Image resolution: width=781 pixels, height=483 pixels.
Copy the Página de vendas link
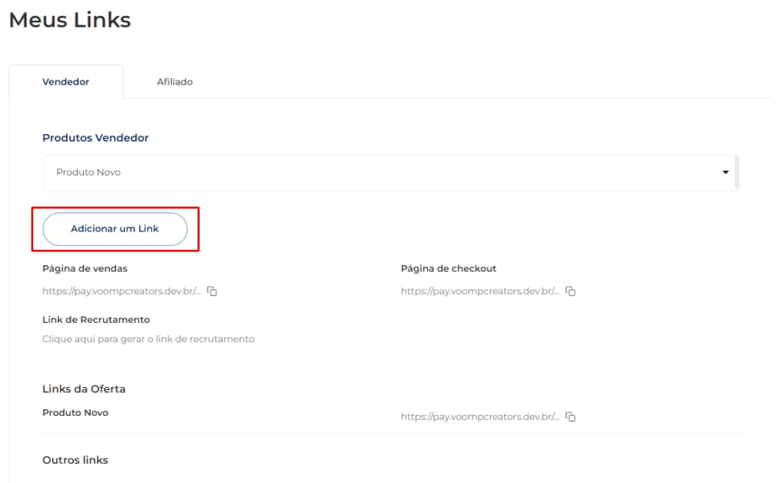click(x=212, y=291)
